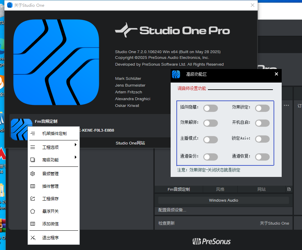Image resolution: width=302 pixels, height=250 pixels.
Task: Toggle the 通道恢复 switch
Action: click(x=262, y=157)
